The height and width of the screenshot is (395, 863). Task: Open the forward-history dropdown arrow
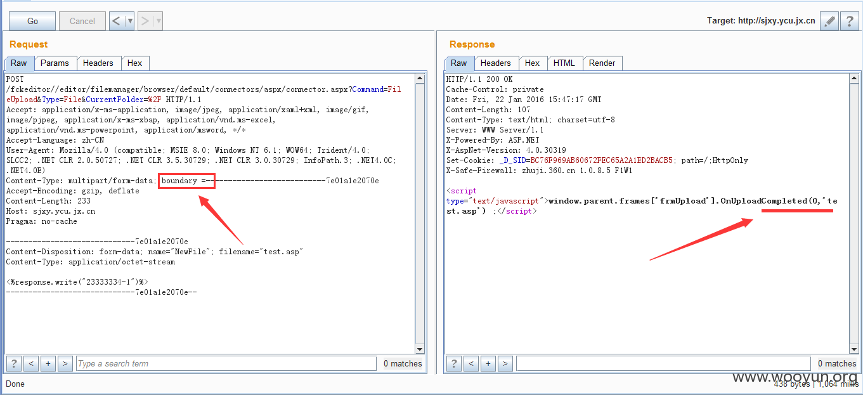pos(158,21)
